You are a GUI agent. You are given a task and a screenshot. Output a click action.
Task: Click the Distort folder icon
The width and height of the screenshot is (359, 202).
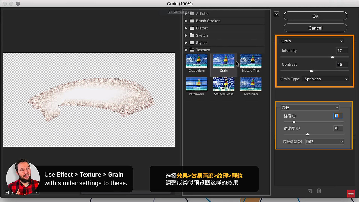[192, 28]
